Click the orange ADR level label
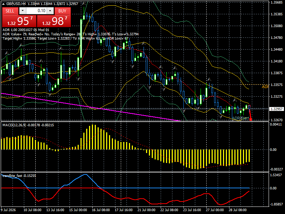The width and height of the screenshot is (285, 214). pos(265,87)
